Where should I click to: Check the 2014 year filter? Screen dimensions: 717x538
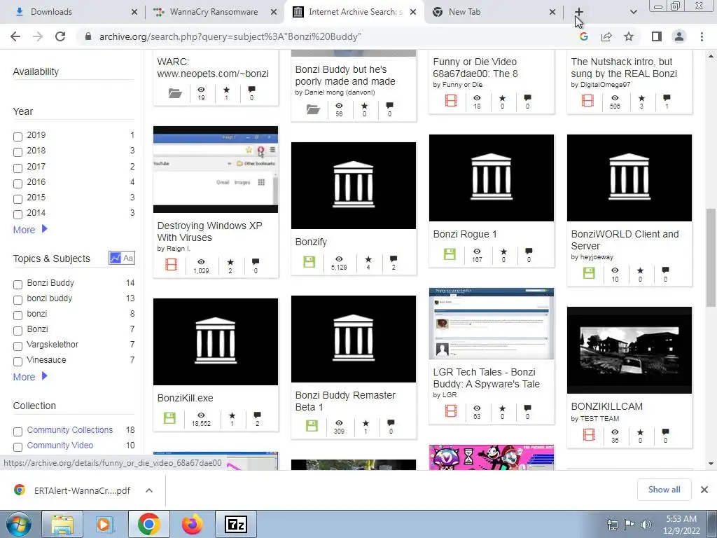[18, 214]
